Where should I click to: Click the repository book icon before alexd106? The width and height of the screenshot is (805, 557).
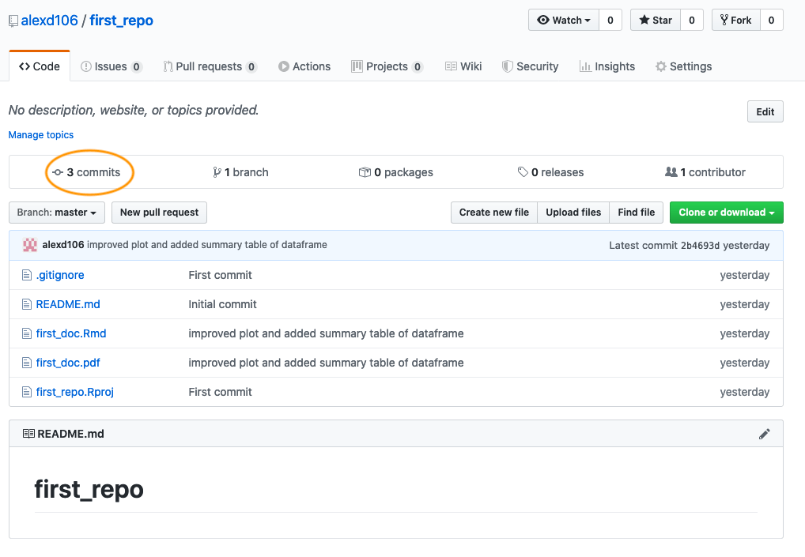(13, 20)
